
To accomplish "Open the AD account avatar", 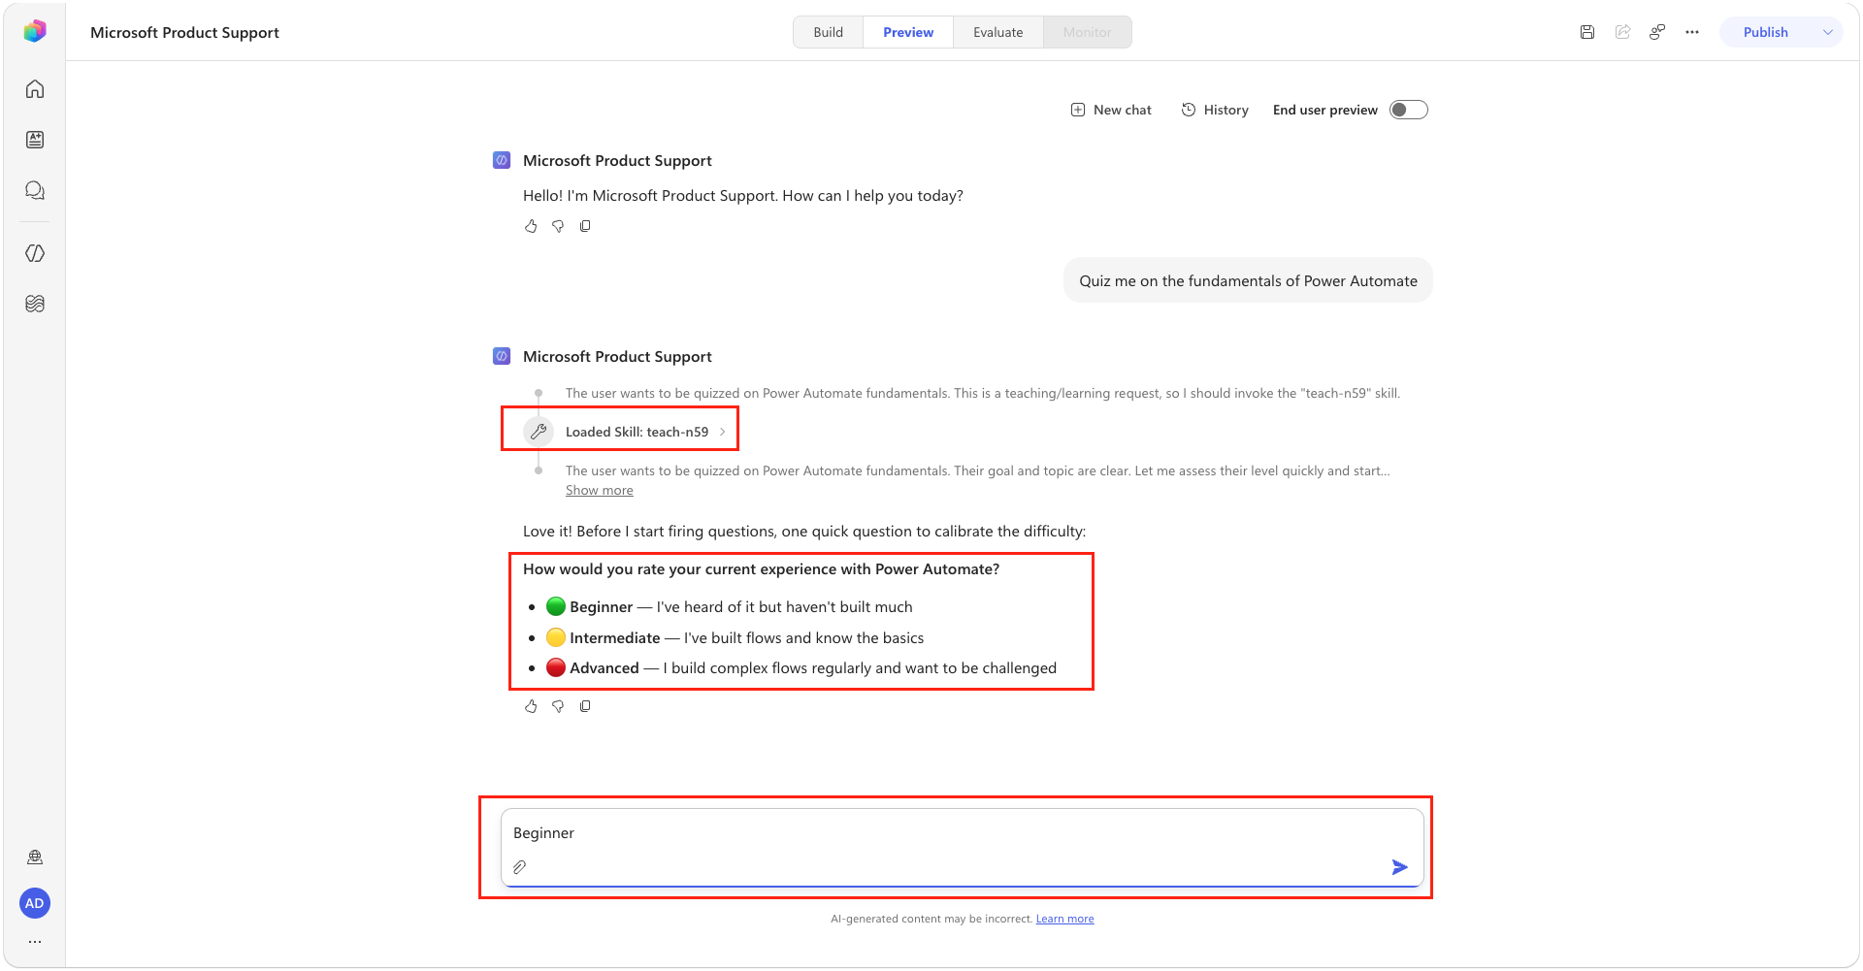I will (x=35, y=903).
